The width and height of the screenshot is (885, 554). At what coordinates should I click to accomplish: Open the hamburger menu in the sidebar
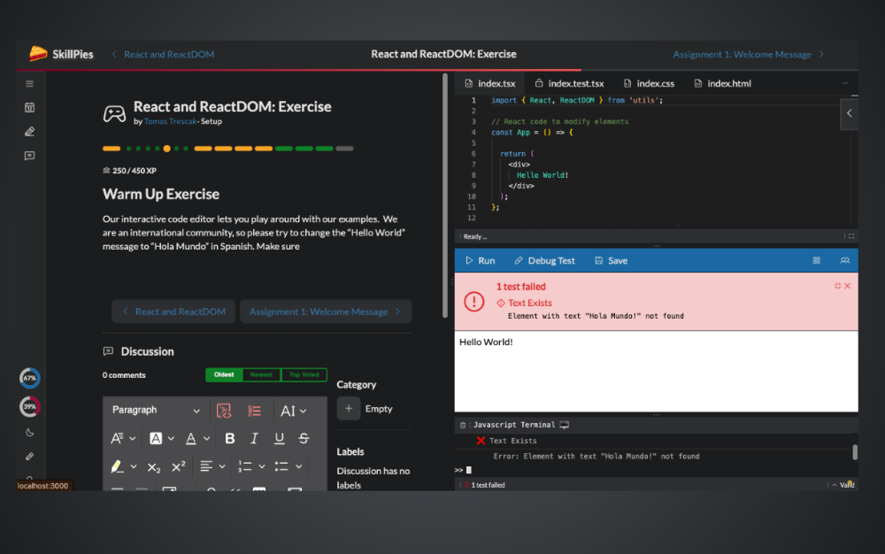pos(29,84)
